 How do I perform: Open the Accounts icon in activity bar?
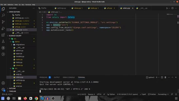coord(3,83)
